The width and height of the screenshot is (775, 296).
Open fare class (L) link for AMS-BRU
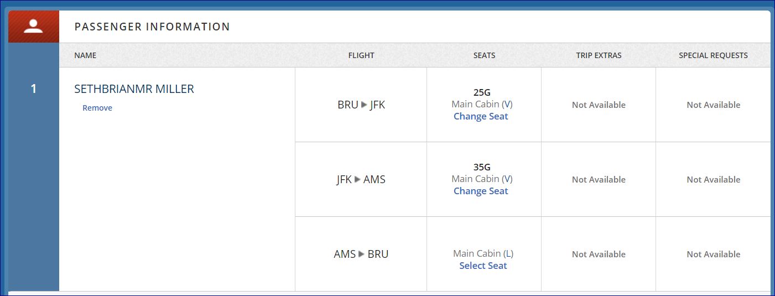tap(508, 253)
